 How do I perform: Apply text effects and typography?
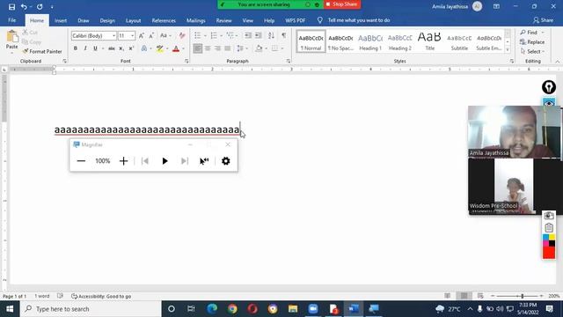click(144, 48)
